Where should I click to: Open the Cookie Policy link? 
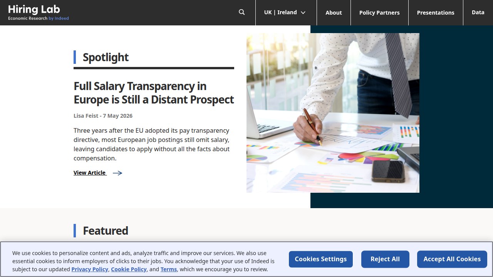click(x=129, y=269)
